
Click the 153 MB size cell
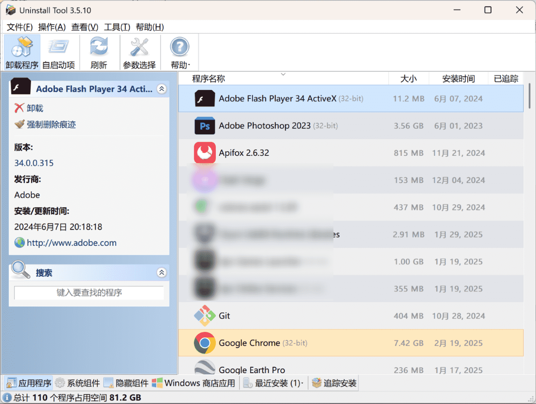409,180
